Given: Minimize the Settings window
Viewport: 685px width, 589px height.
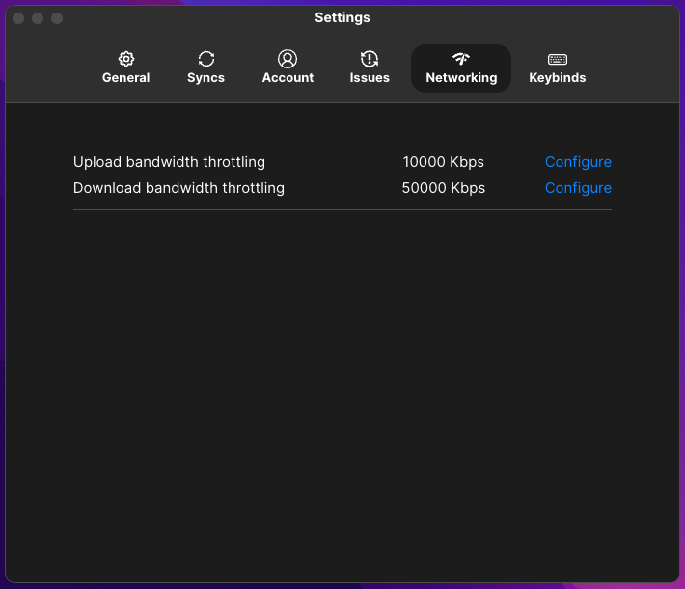Looking at the screenshot, I should click(x=38, y=18).
